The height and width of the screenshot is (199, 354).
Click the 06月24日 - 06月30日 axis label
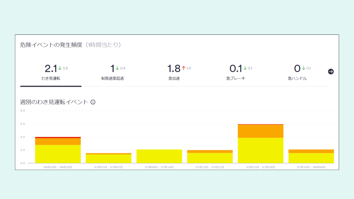tap(58, 167)
